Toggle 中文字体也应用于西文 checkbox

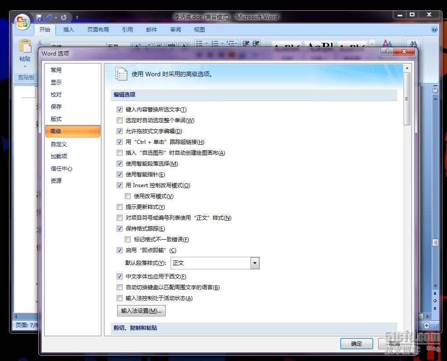(120, 276)
